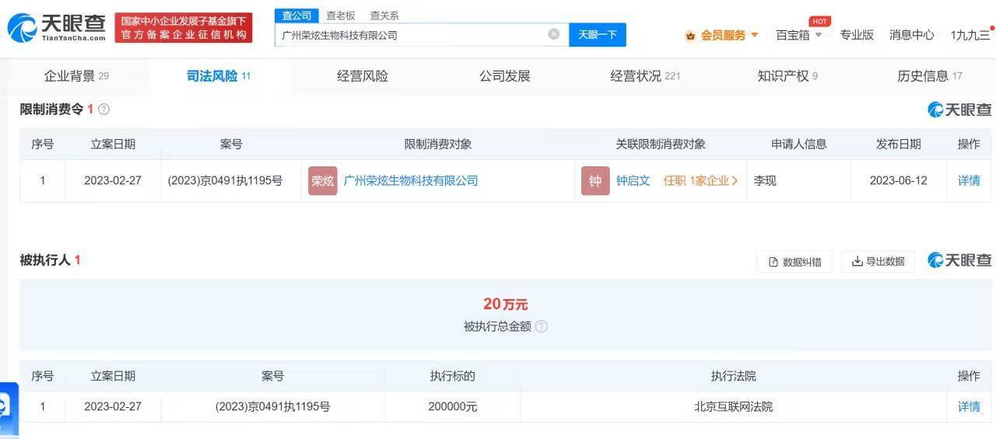Click the help icon beside 被执行总金额
Screen dimensions: 996x439
542,326
